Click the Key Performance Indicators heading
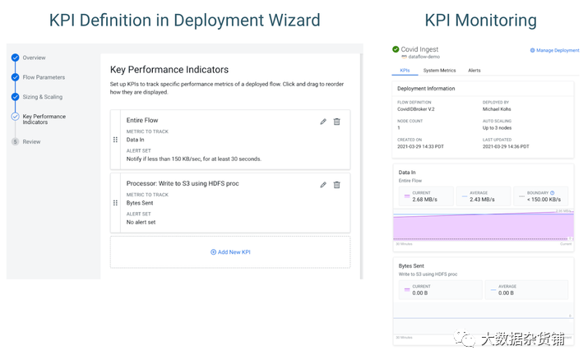This screenshot has height=364, width=583. pyautogui.click(x=169, y=70)
